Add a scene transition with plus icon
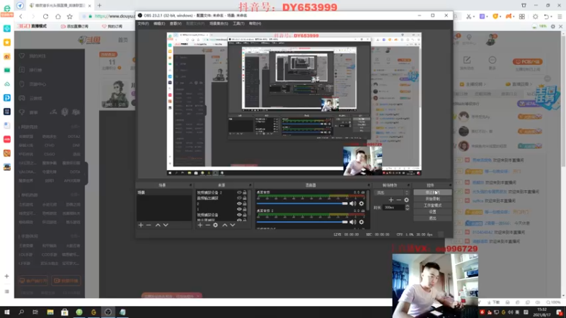The image size is (566, 318). click(391, 200)
